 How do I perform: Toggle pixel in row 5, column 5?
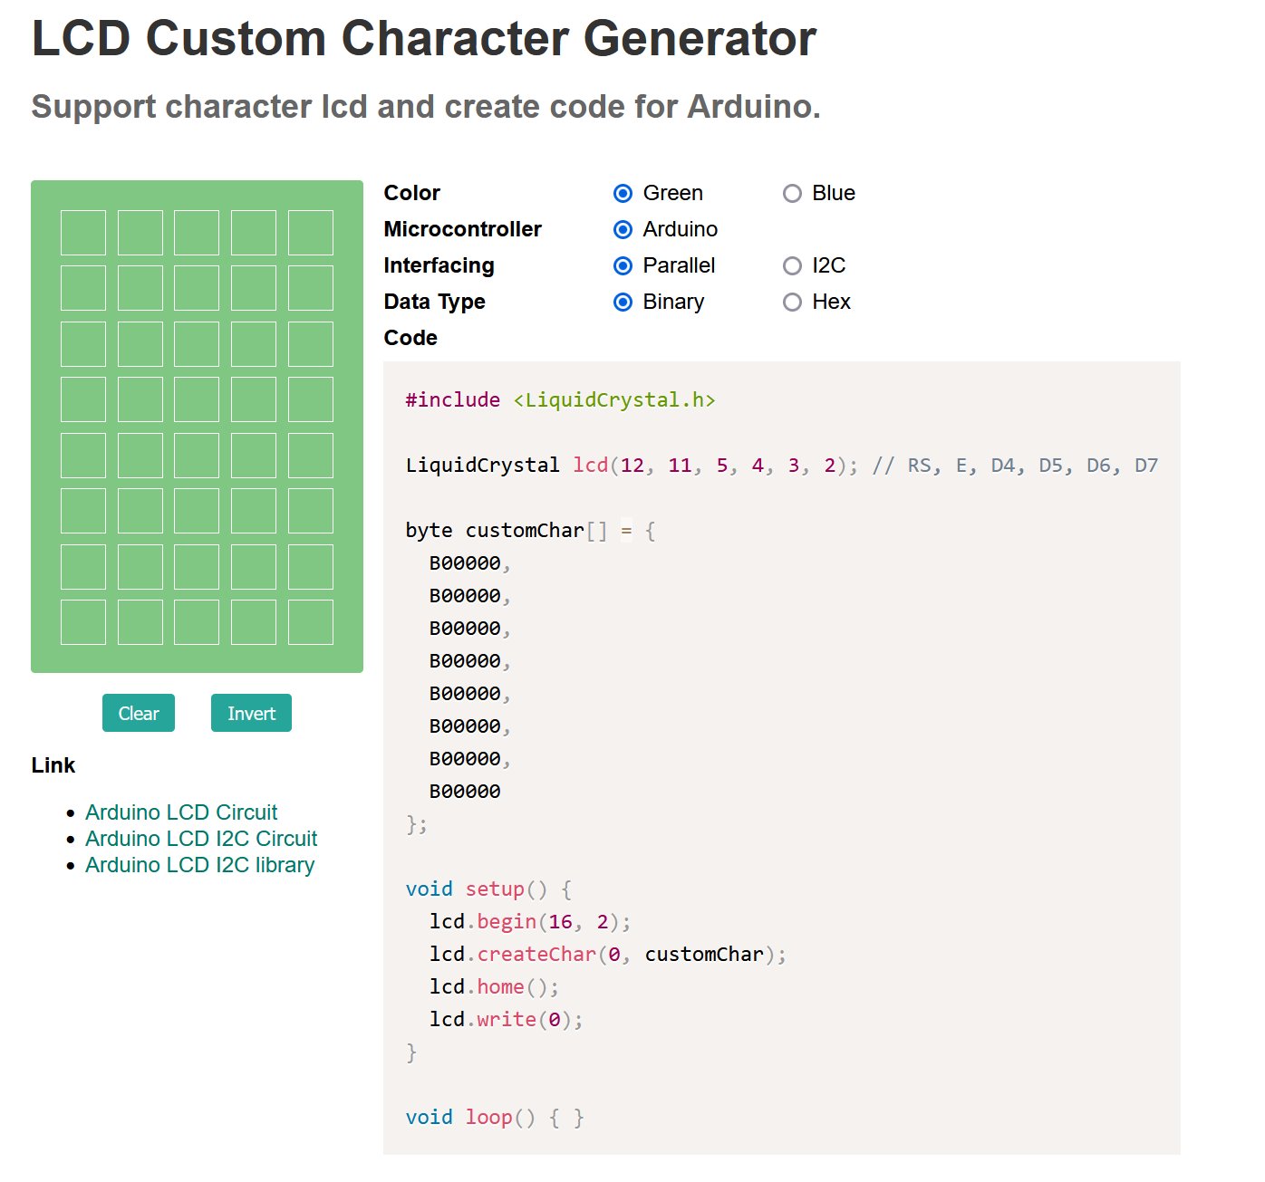311,456
